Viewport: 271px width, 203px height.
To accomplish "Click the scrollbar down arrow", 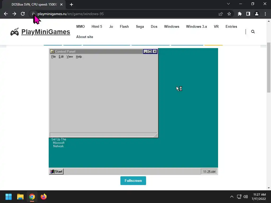I will click(x=269, y=188).
